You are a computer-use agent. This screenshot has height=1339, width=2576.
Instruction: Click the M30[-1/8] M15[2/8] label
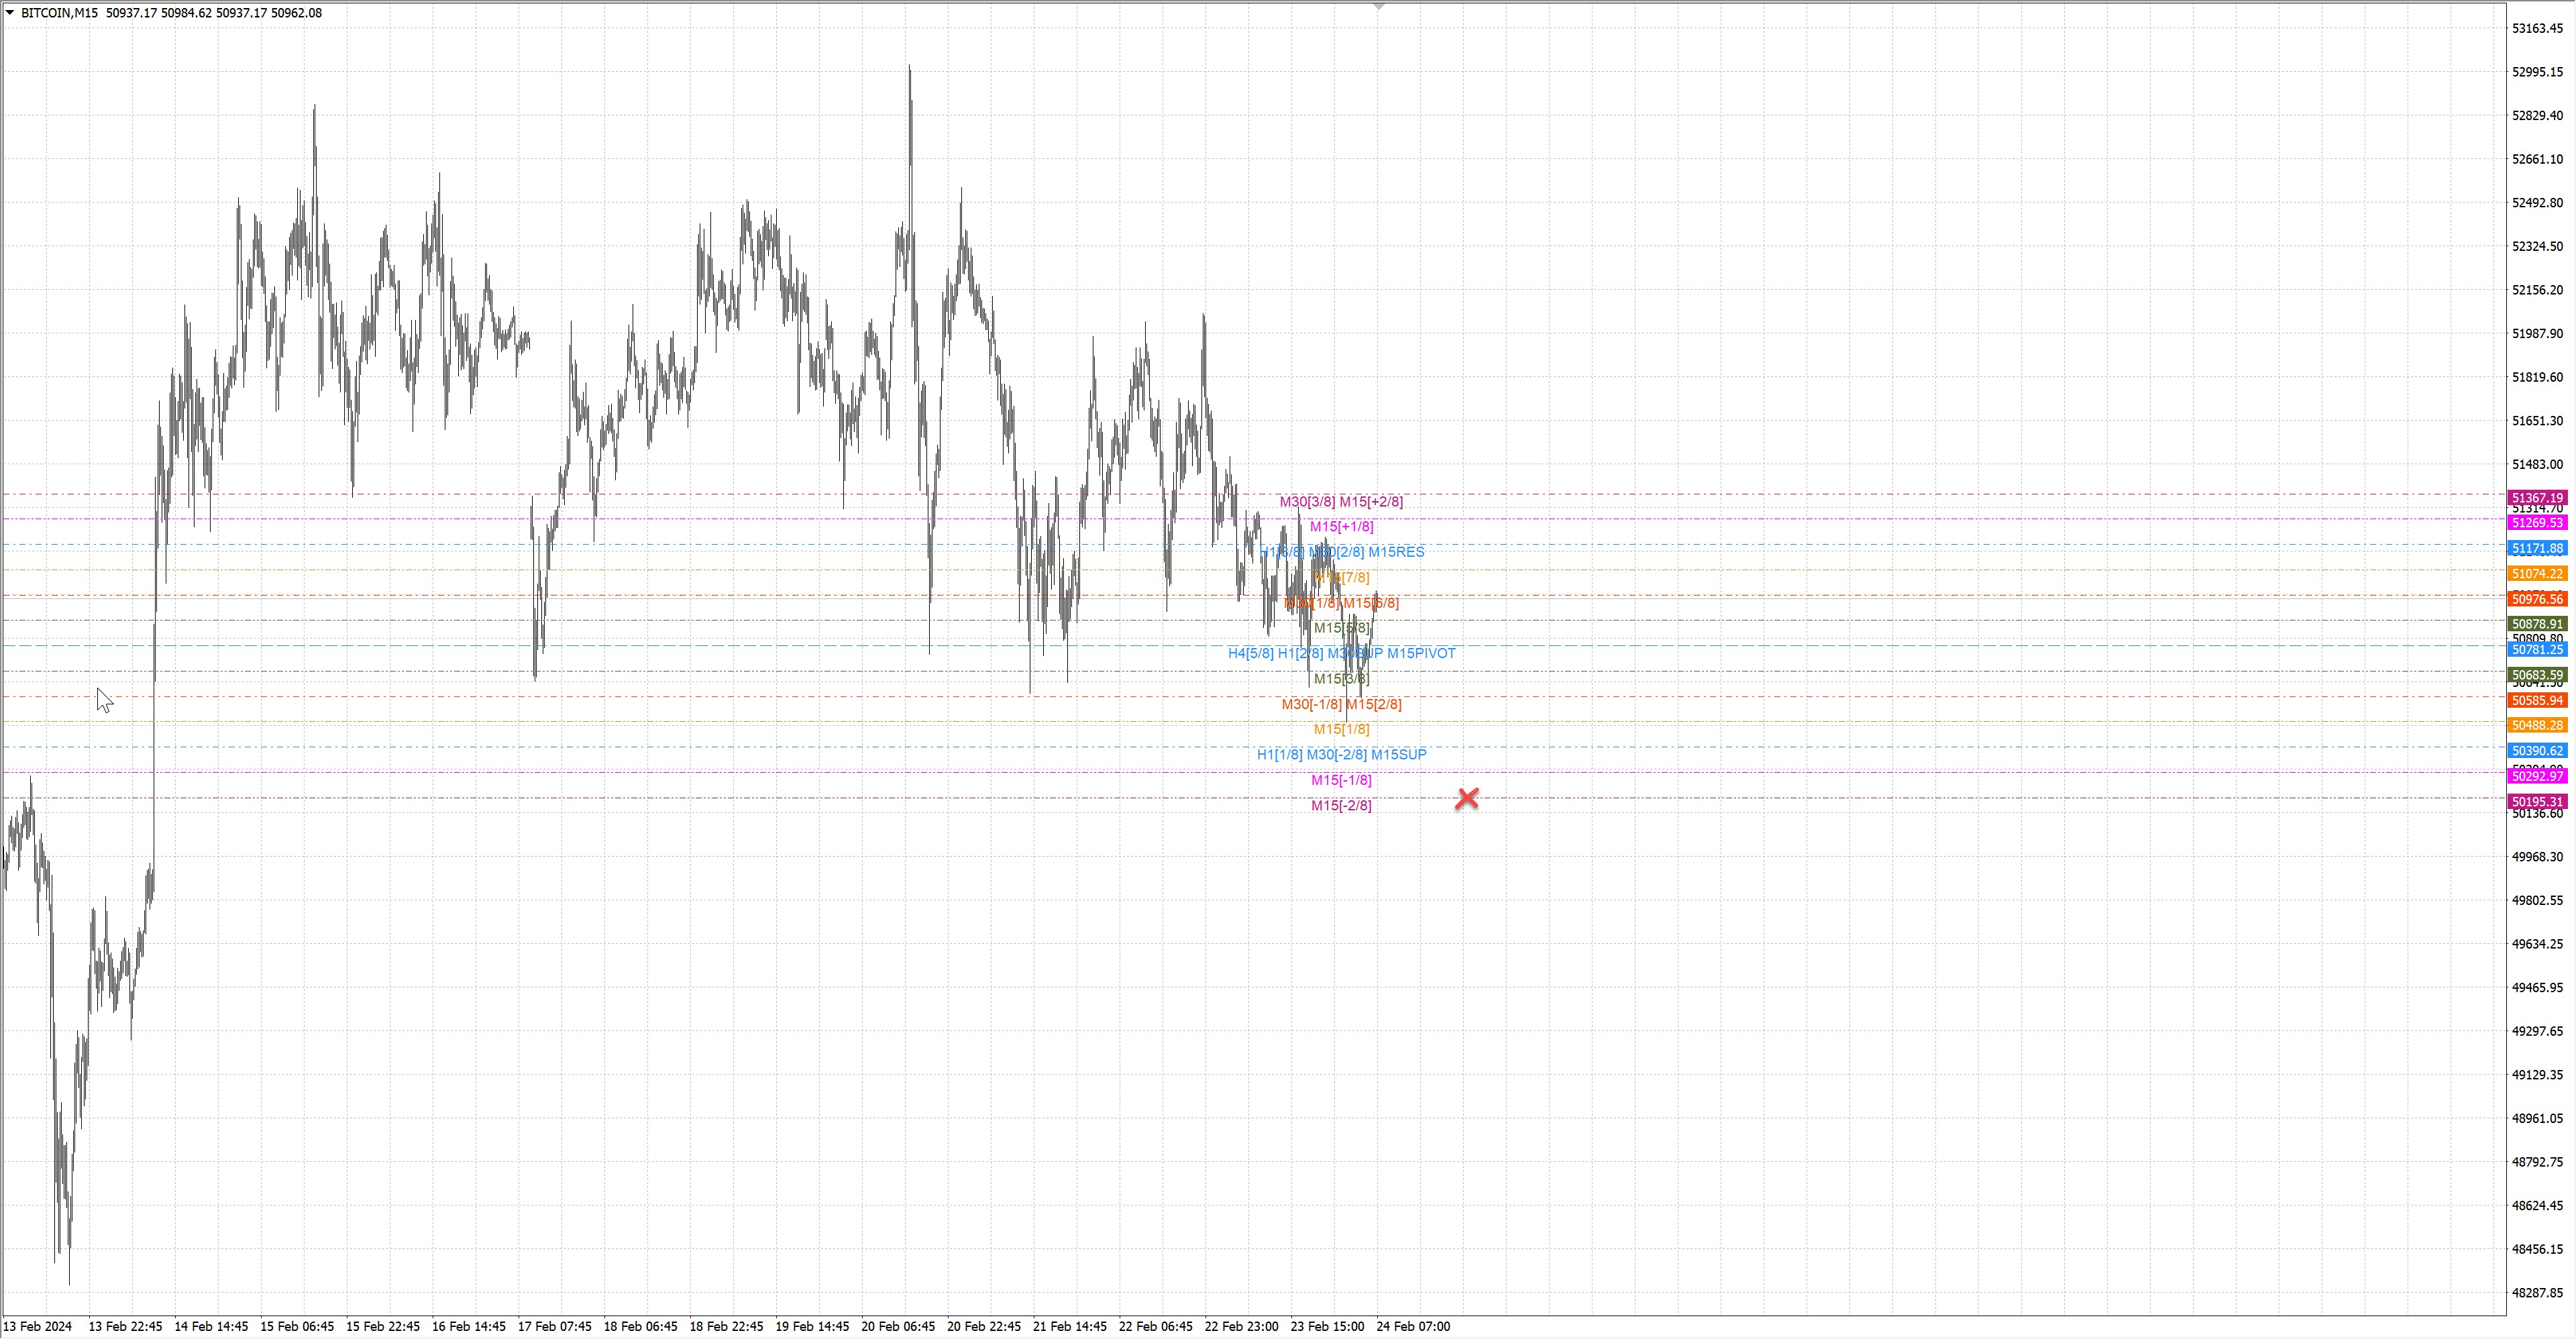1341,704
